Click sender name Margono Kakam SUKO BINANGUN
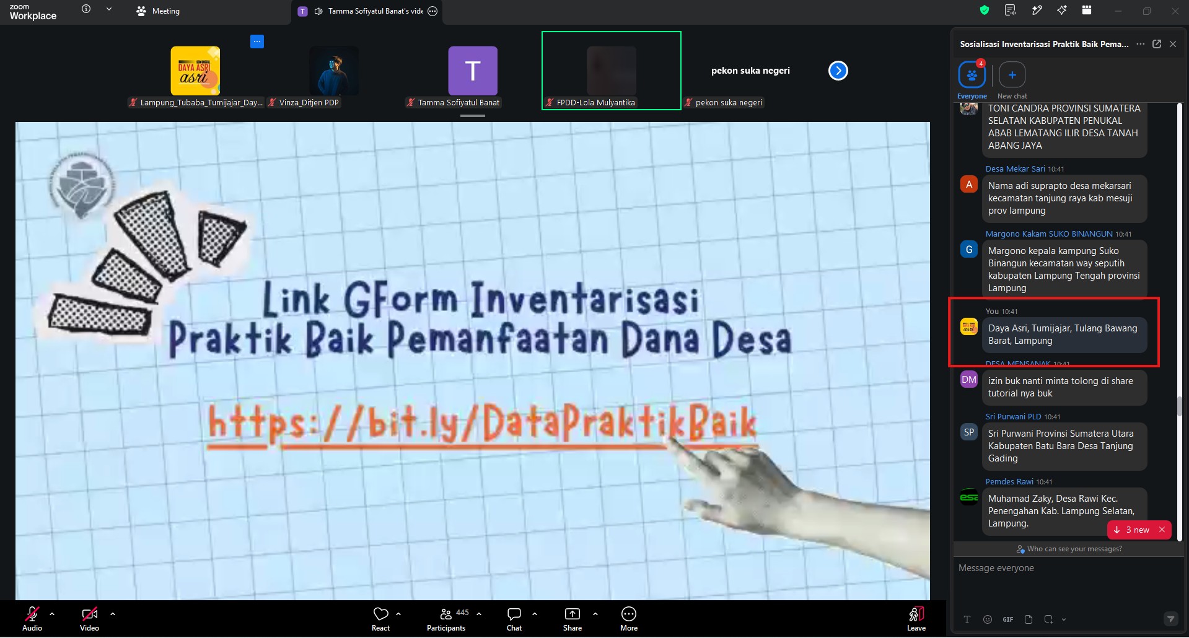1189x638 pixels. point(1049,234)
